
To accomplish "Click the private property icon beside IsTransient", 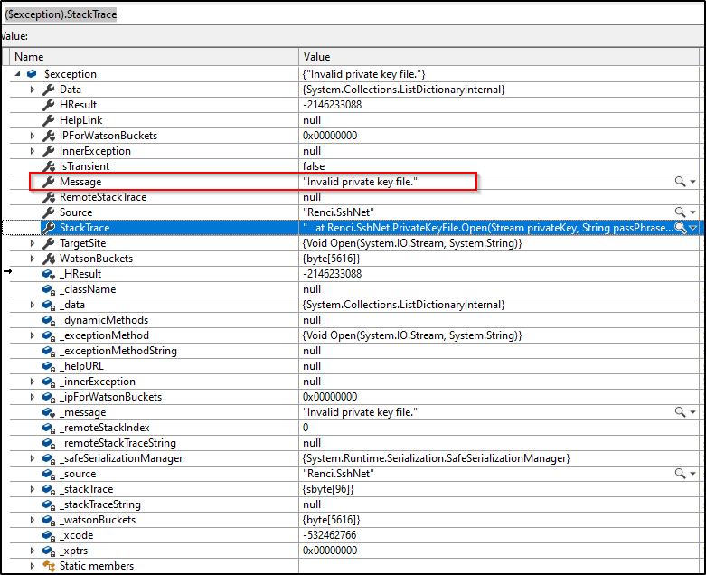I will [x=49, y=166].
